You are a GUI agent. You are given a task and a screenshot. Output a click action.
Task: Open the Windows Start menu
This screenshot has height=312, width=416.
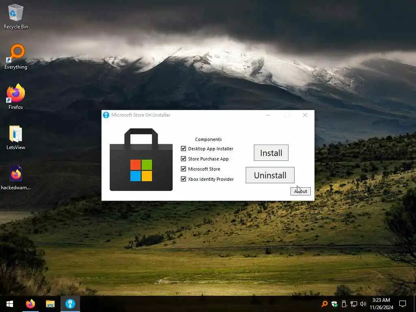click(10, 304)
